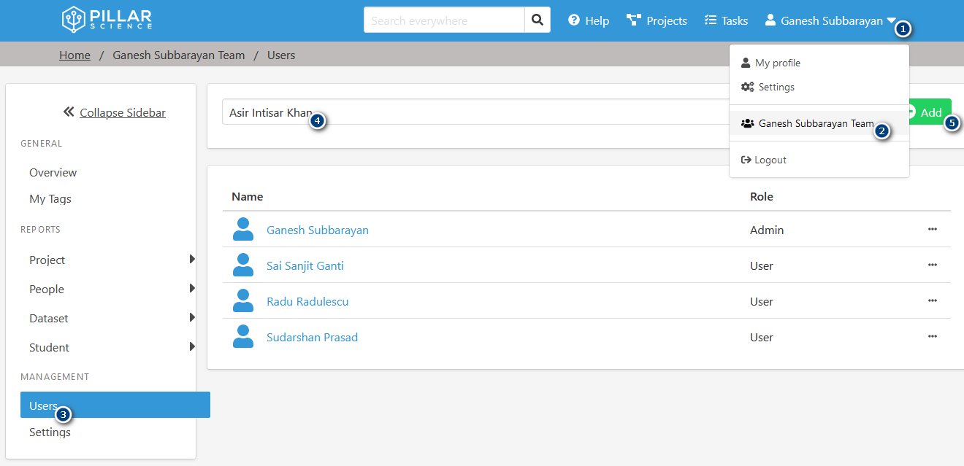Viewport: 964px width, 466px height.
Task: Click the Pillar Science logo
Action: 107,20
